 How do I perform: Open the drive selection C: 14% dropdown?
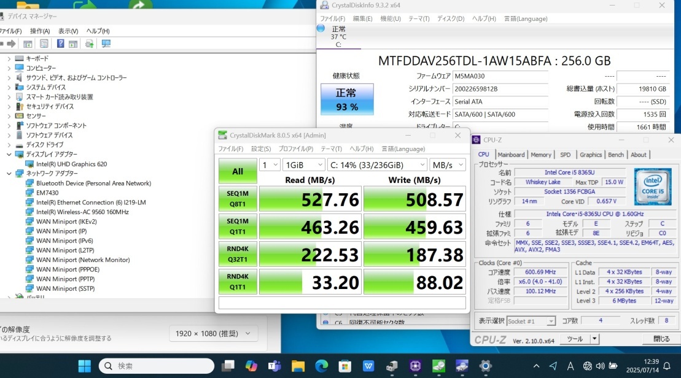(377, 164)
